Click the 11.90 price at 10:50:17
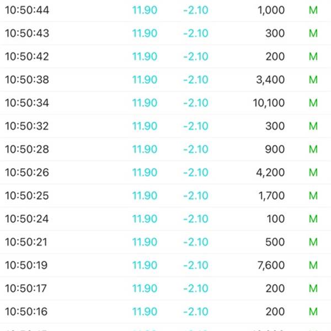331x331 pixels. coord(145,289)
